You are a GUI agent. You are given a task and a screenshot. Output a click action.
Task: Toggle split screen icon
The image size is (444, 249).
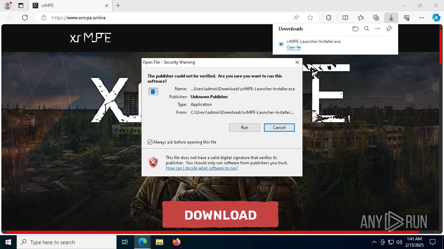pos(345,18)
